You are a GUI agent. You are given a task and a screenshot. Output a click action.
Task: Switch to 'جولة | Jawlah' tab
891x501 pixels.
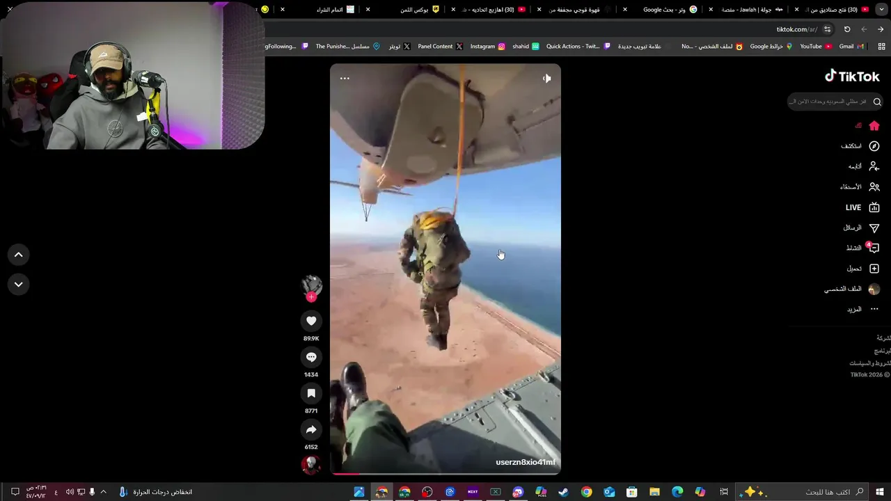[x=752, y=10]
